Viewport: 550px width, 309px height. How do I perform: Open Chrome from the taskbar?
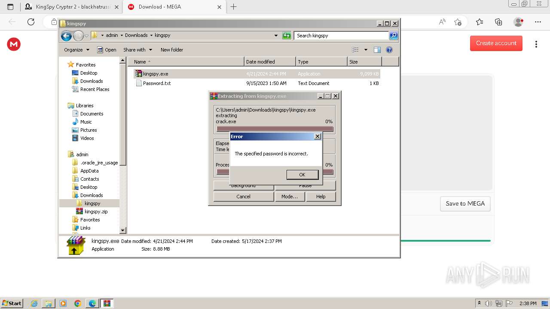[78, 303]
